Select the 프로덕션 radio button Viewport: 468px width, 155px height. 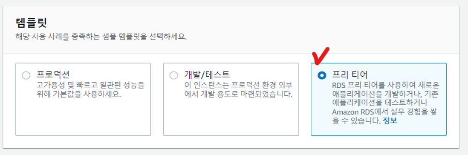tap(26, 75)
